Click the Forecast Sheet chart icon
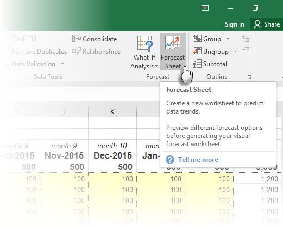The image size is (283, 226). point(173,42)
